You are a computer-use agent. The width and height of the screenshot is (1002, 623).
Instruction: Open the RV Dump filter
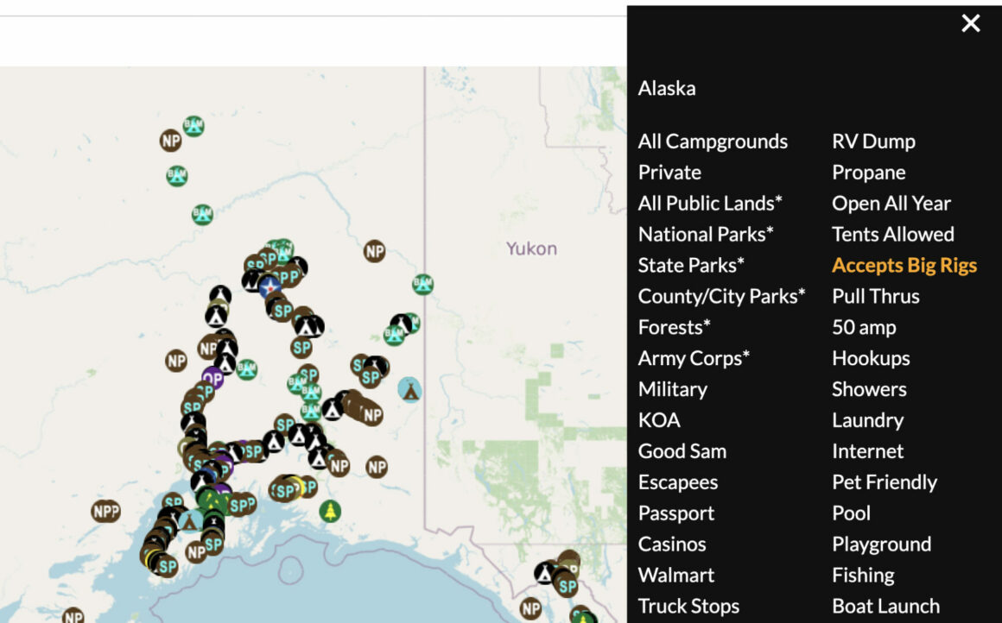point(872,141)
